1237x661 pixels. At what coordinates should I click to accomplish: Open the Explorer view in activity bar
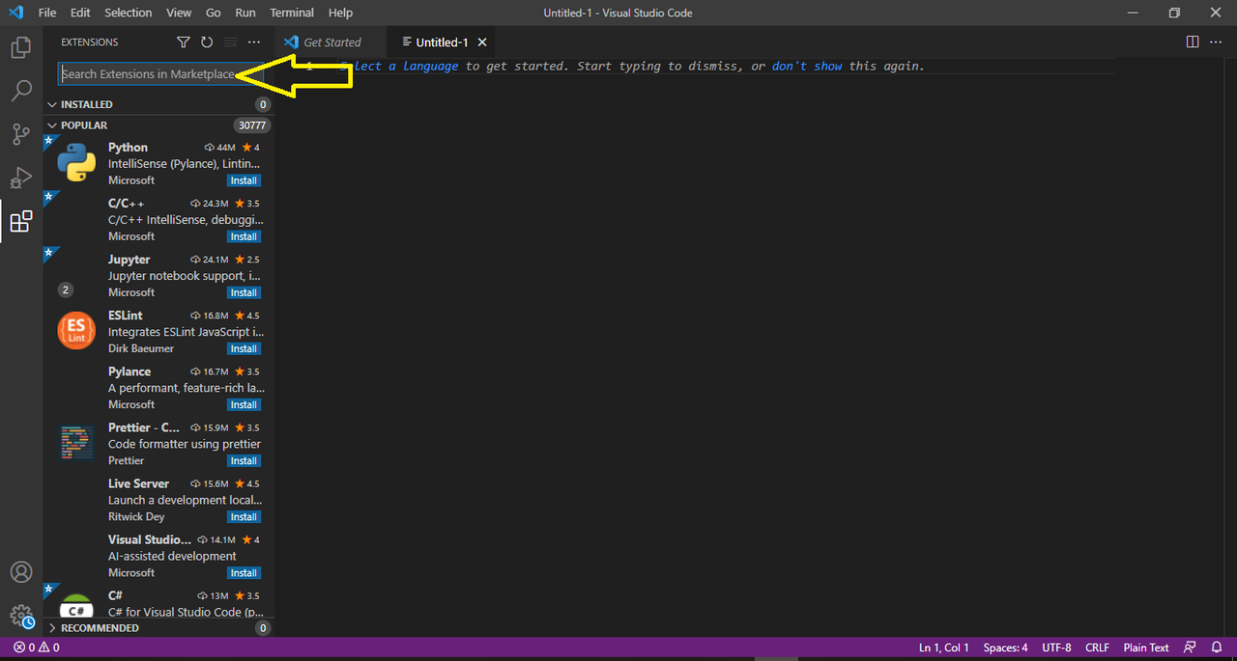(x=21, y=47)
